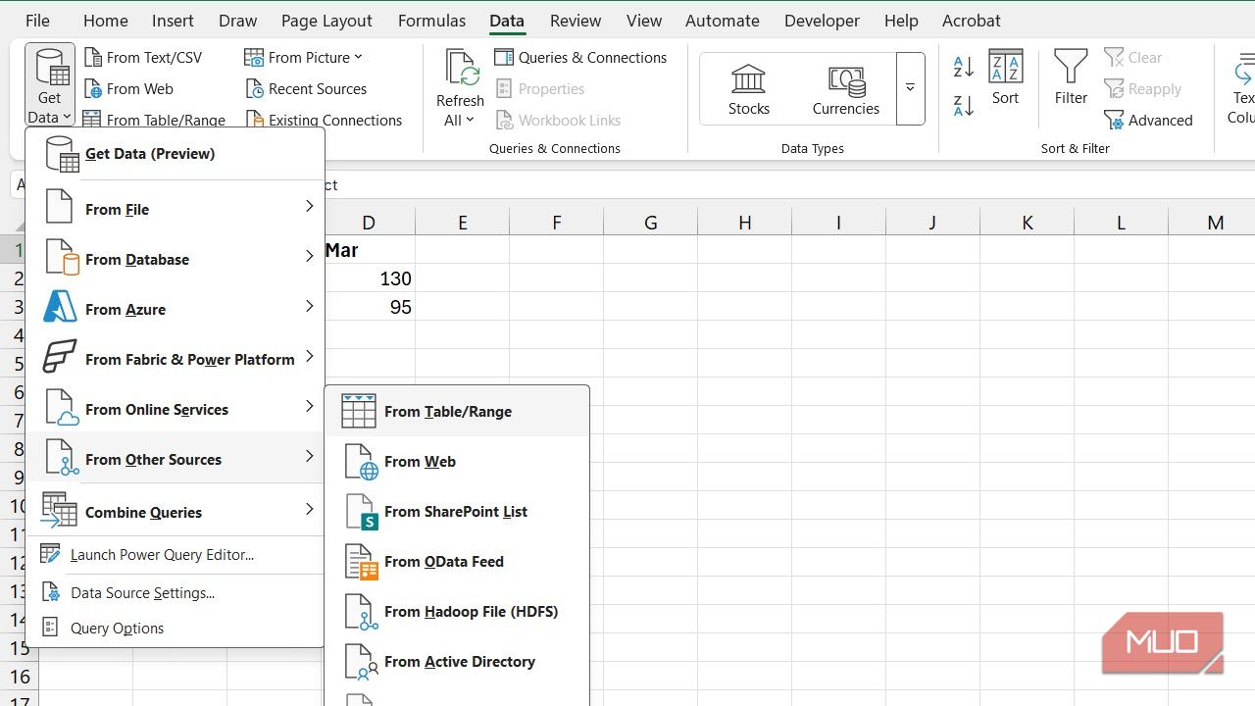The width and height of the screenshot is (1255, 706).
Task: Open Queries & Connections pane
Action: coord(580,58)
